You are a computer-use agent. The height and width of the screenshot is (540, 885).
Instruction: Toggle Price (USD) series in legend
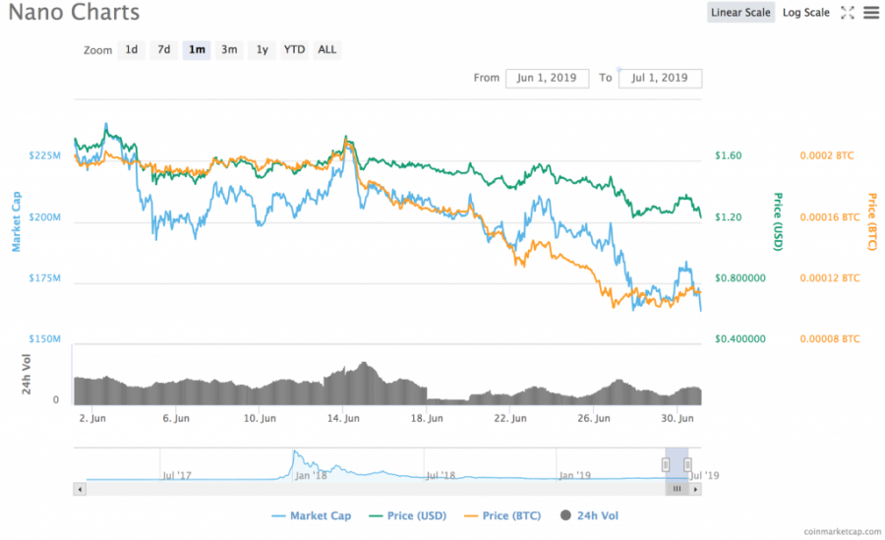point(407,515)
